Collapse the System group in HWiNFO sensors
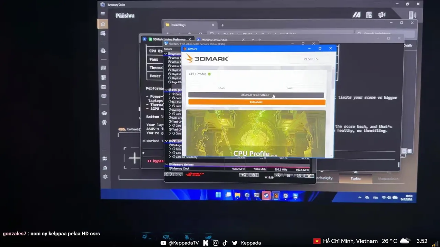This screenshot has height=247, width=440. point(166,54)
